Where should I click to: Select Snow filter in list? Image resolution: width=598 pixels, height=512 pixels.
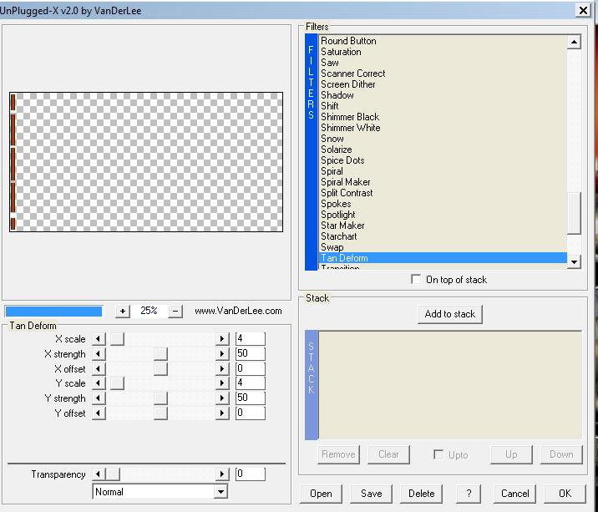tap(332, 139)
